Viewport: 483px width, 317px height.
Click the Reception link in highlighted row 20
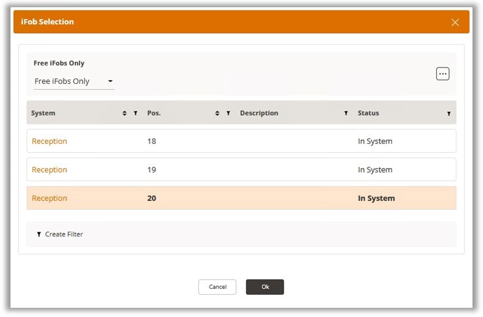point(49,198)
